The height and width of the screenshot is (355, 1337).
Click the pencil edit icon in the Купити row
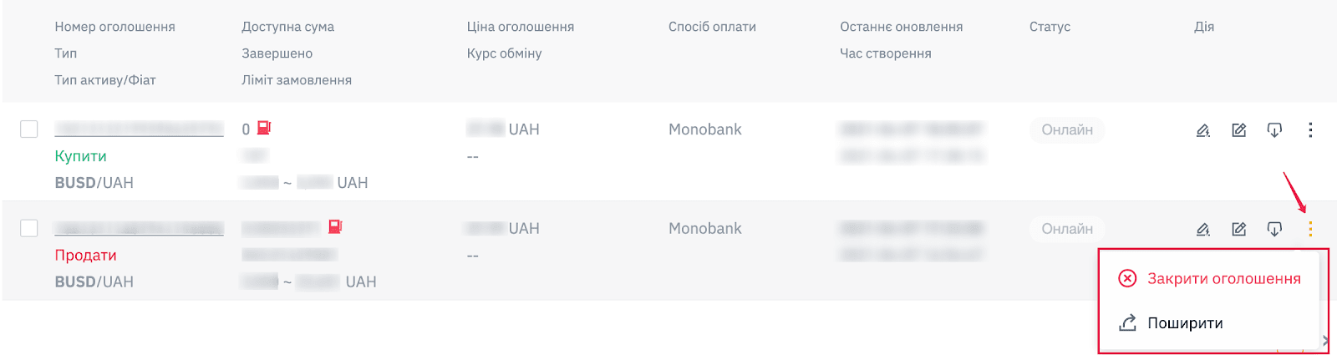(x=1203, y=130)
